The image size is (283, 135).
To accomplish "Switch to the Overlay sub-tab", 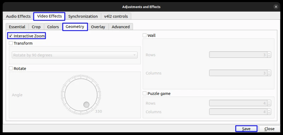I will click(98, 27).
